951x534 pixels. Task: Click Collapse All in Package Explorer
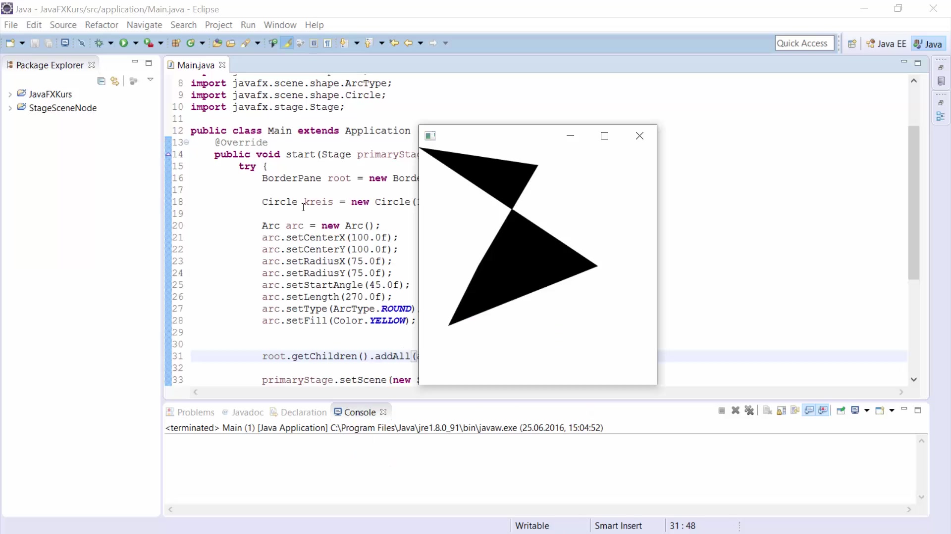click(101, 81)
